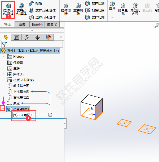Click the panel splitter dot under tabs

32,31
